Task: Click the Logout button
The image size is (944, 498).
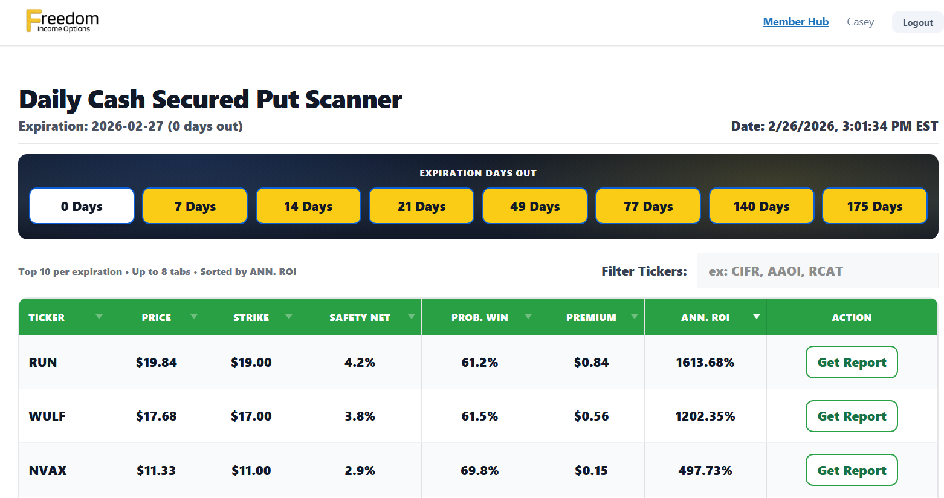Action: point(917,22)
